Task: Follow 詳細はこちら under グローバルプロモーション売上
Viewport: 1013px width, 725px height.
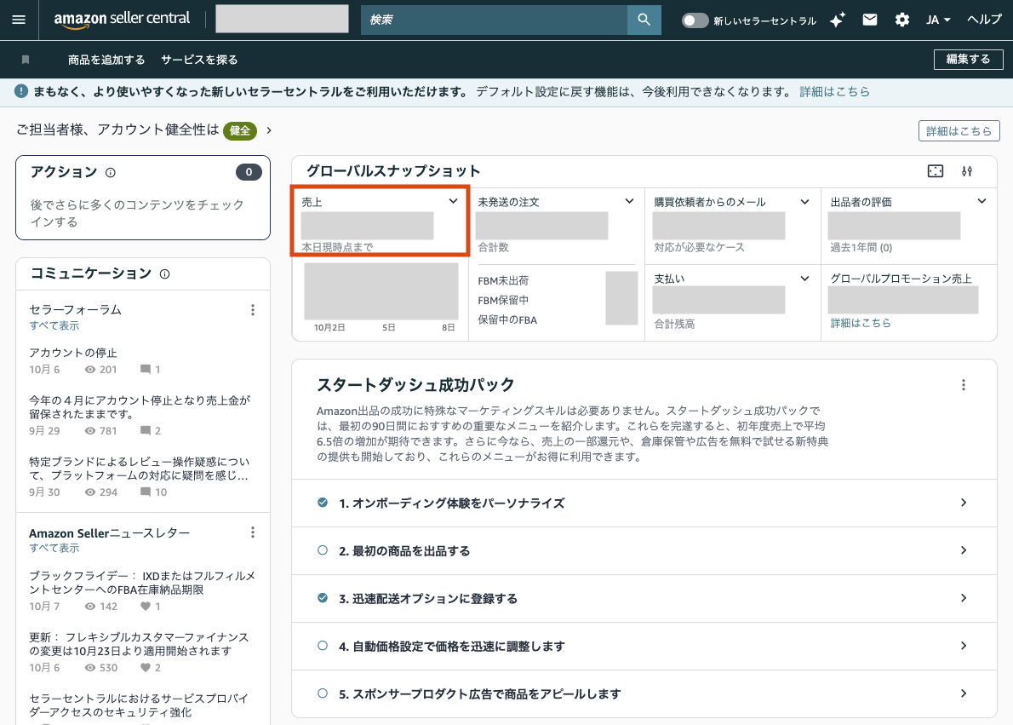Action: coord(861,323)
